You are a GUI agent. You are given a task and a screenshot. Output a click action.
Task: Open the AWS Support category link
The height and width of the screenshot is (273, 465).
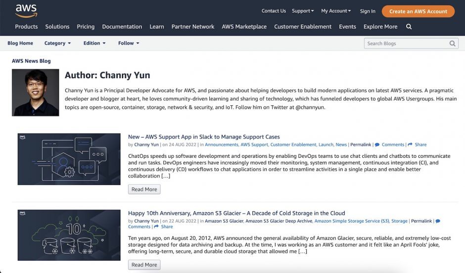coord(254,144)
